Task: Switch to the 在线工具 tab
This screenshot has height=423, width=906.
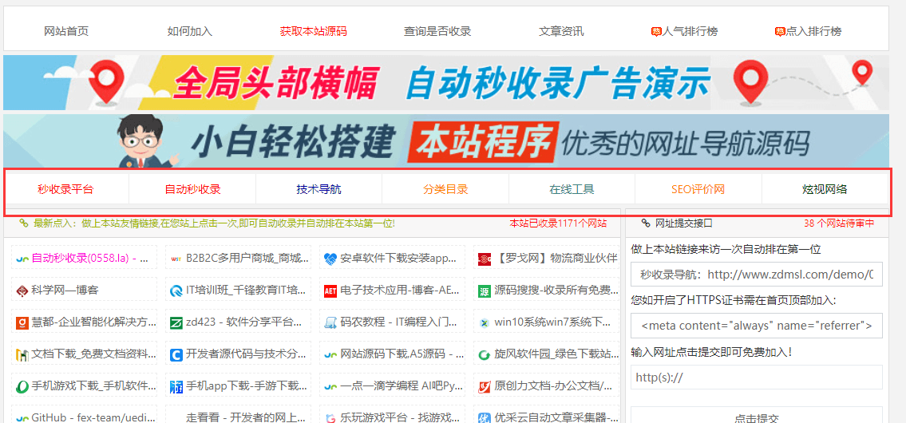Action: (572, 190)
